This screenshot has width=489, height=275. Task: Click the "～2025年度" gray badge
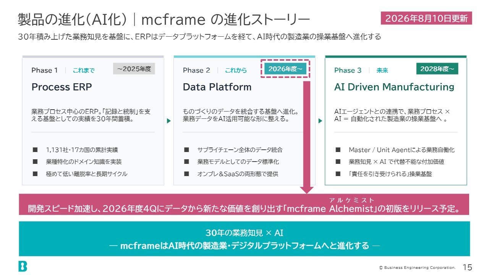134,69
